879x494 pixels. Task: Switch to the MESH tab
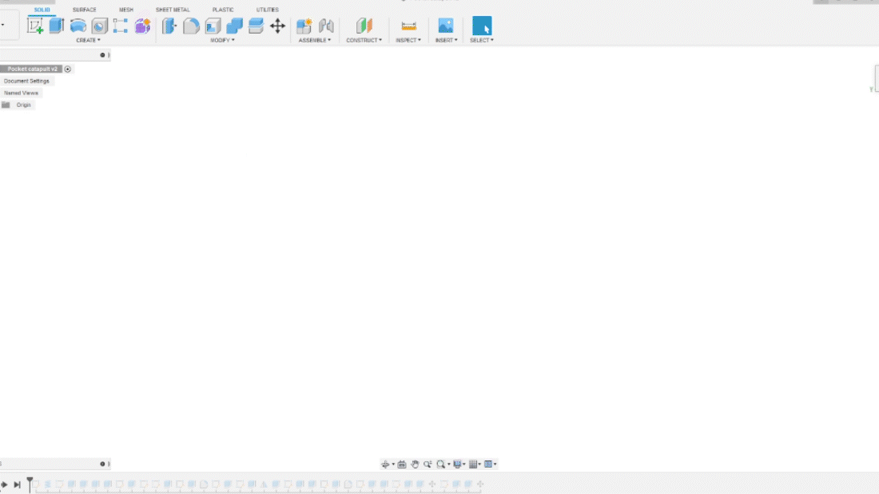126,10
